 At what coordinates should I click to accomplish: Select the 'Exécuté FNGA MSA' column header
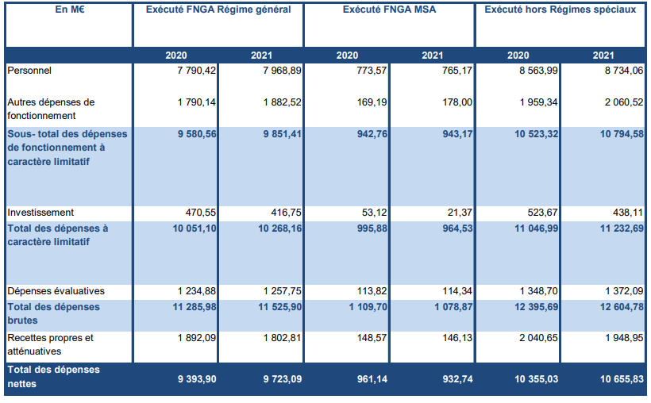coord(389,10)
